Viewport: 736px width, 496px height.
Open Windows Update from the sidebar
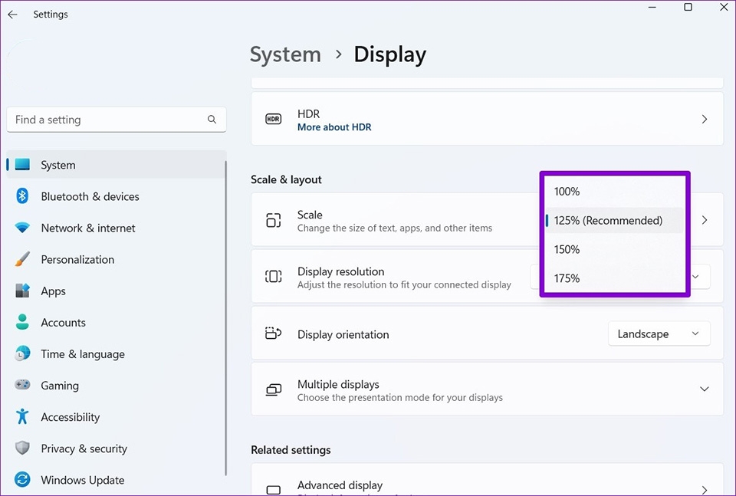point(82,480)
